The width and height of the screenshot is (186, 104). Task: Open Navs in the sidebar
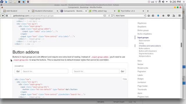click(139, 61)
